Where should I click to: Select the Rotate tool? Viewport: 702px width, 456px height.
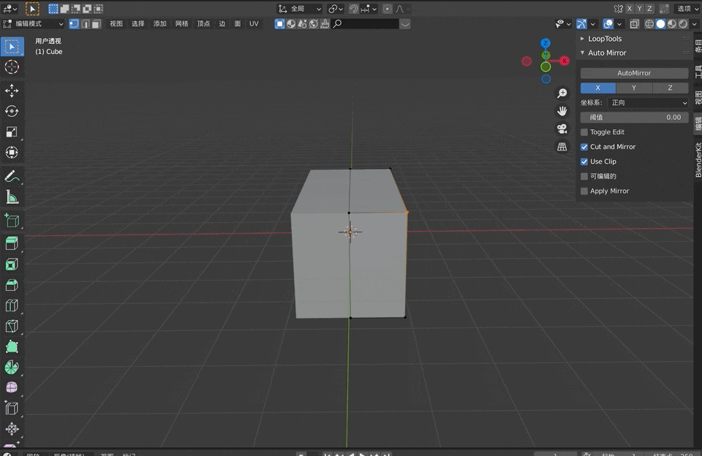(x=12, y=111)
